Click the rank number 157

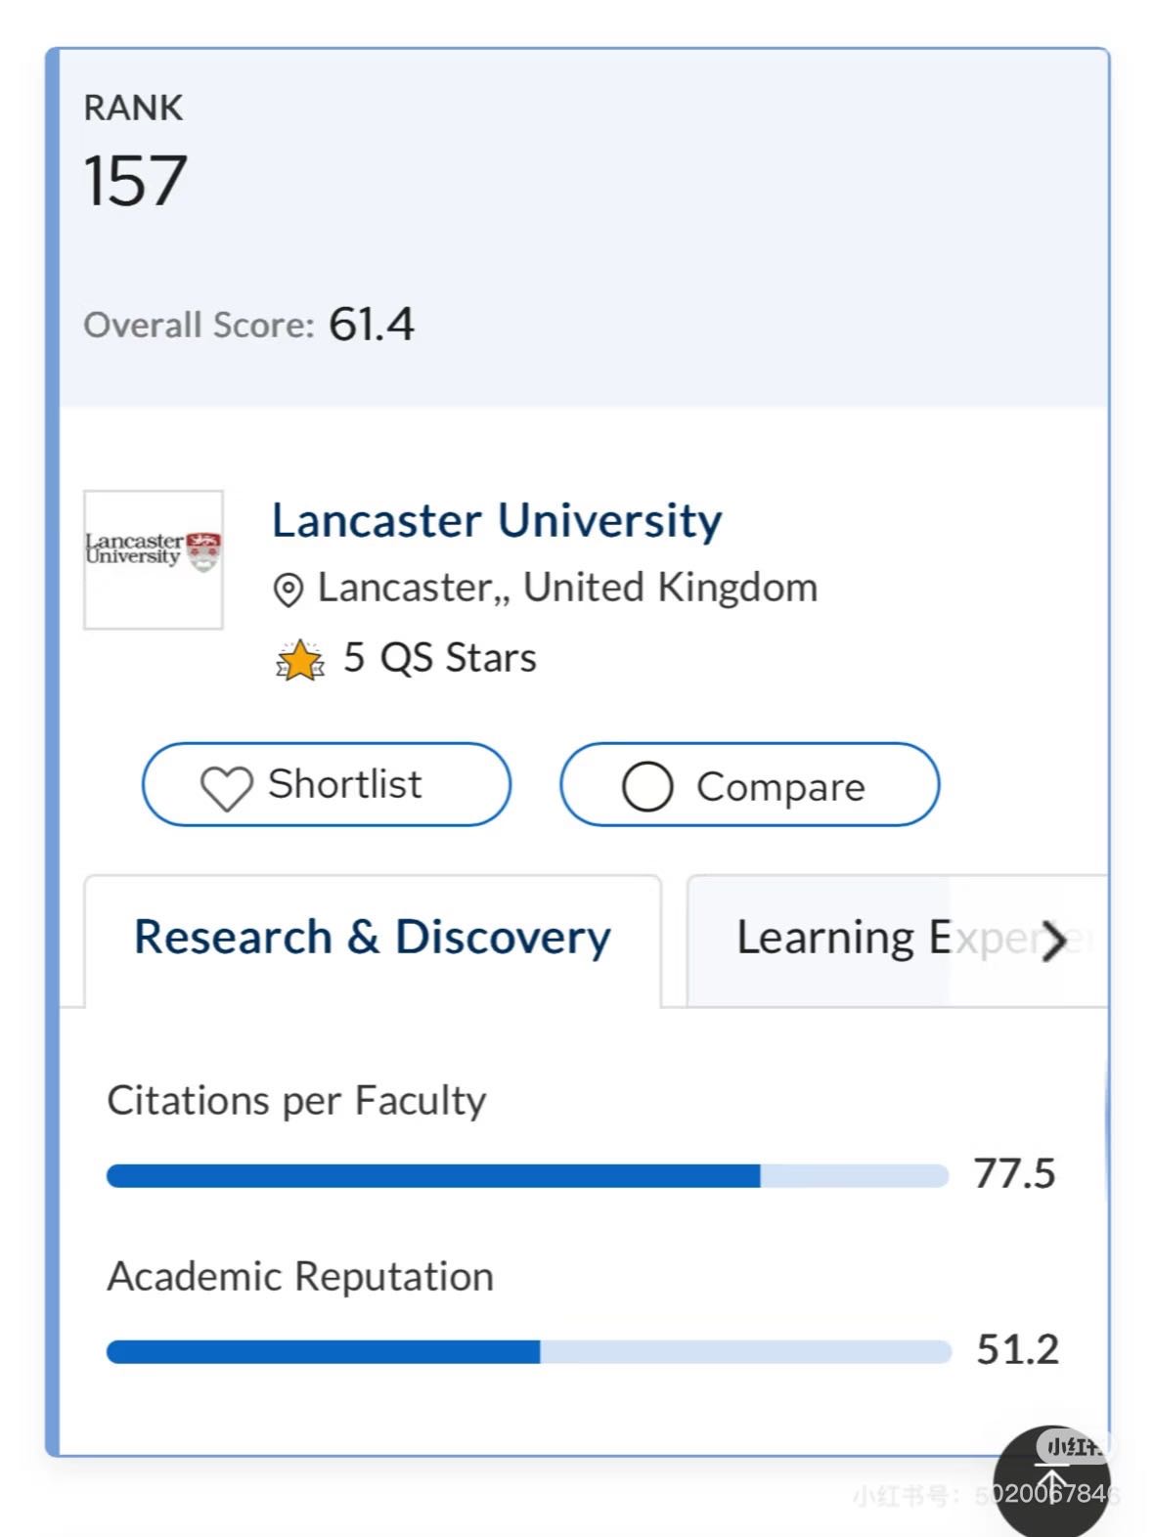click(135, 181)
